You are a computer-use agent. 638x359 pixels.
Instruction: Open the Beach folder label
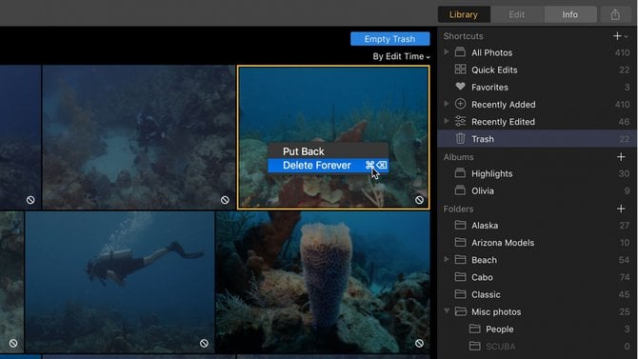click(x=484, y=260)
